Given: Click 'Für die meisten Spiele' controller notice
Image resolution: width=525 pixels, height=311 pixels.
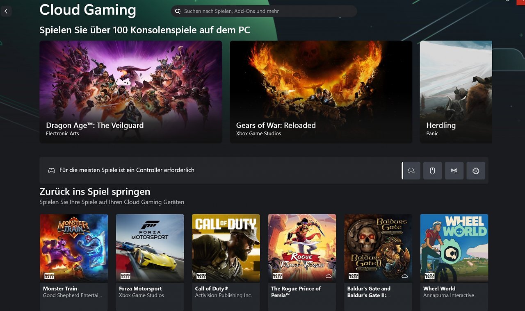Looking at the screenshot, I should point(127,170).
